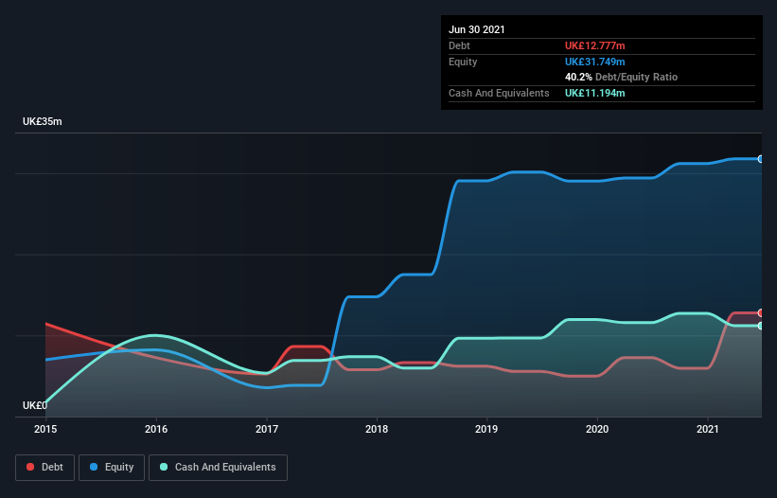Click the 2019 x-axis label
This screenshot has height=498, width=777.
(486, 429)
